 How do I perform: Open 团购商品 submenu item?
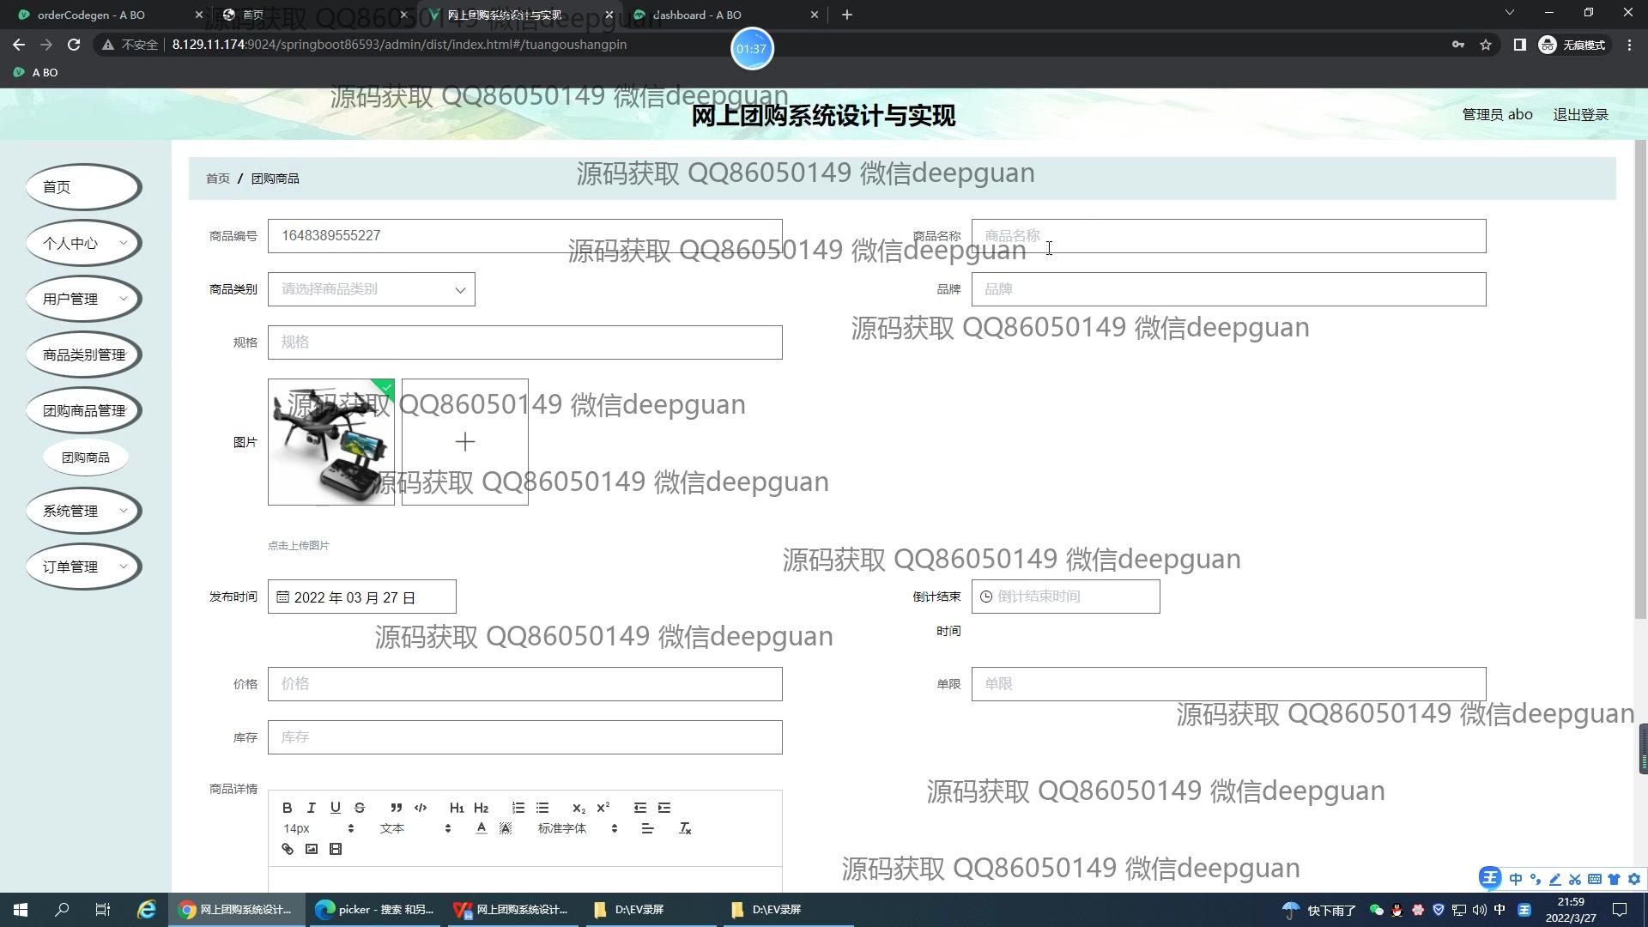[x=86, y=457]
